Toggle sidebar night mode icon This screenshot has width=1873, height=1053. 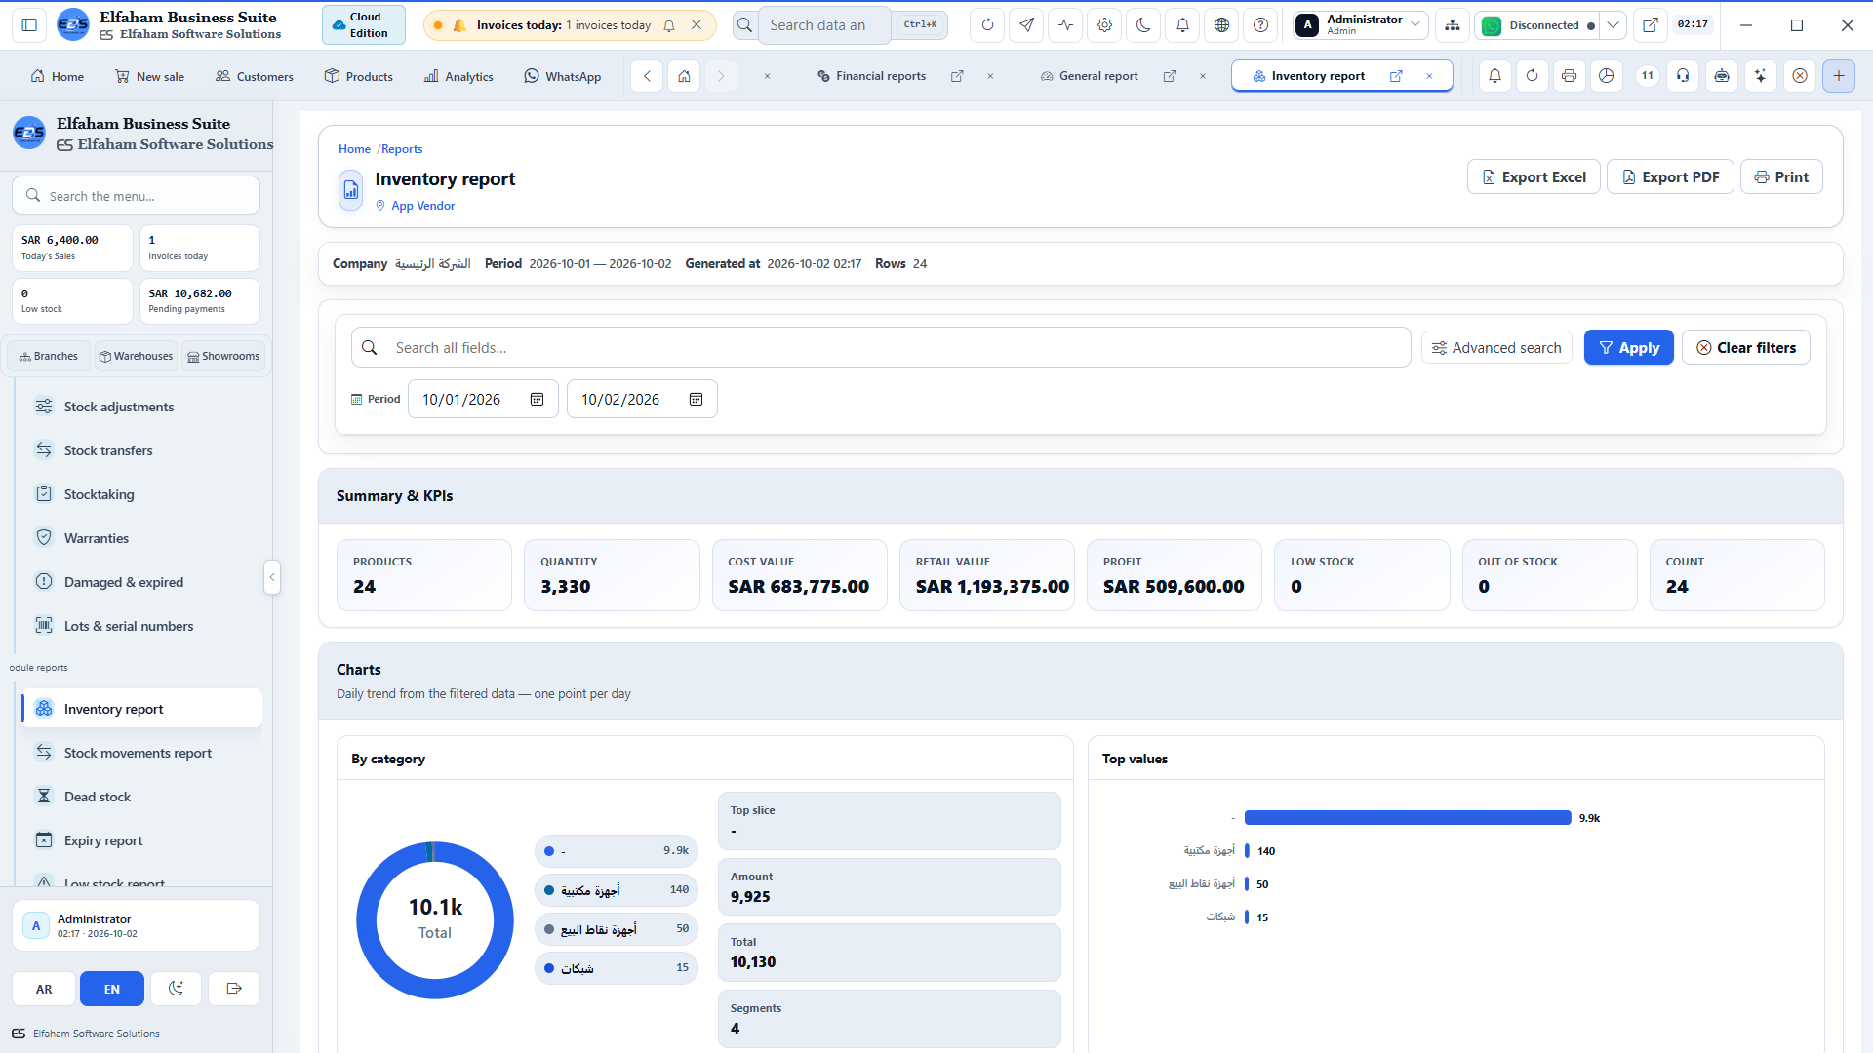176,989
